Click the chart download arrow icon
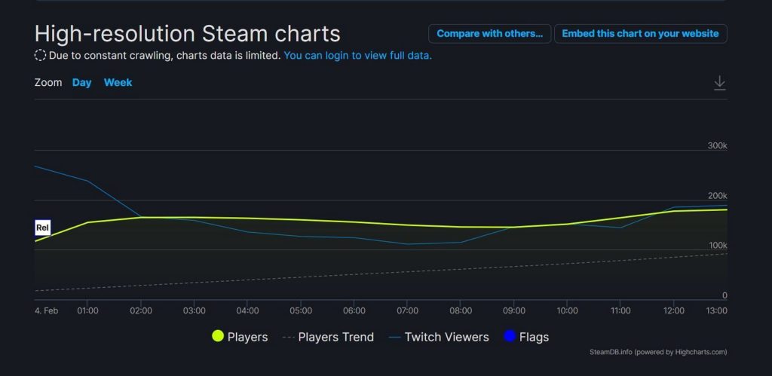 (x=719, y=83)
